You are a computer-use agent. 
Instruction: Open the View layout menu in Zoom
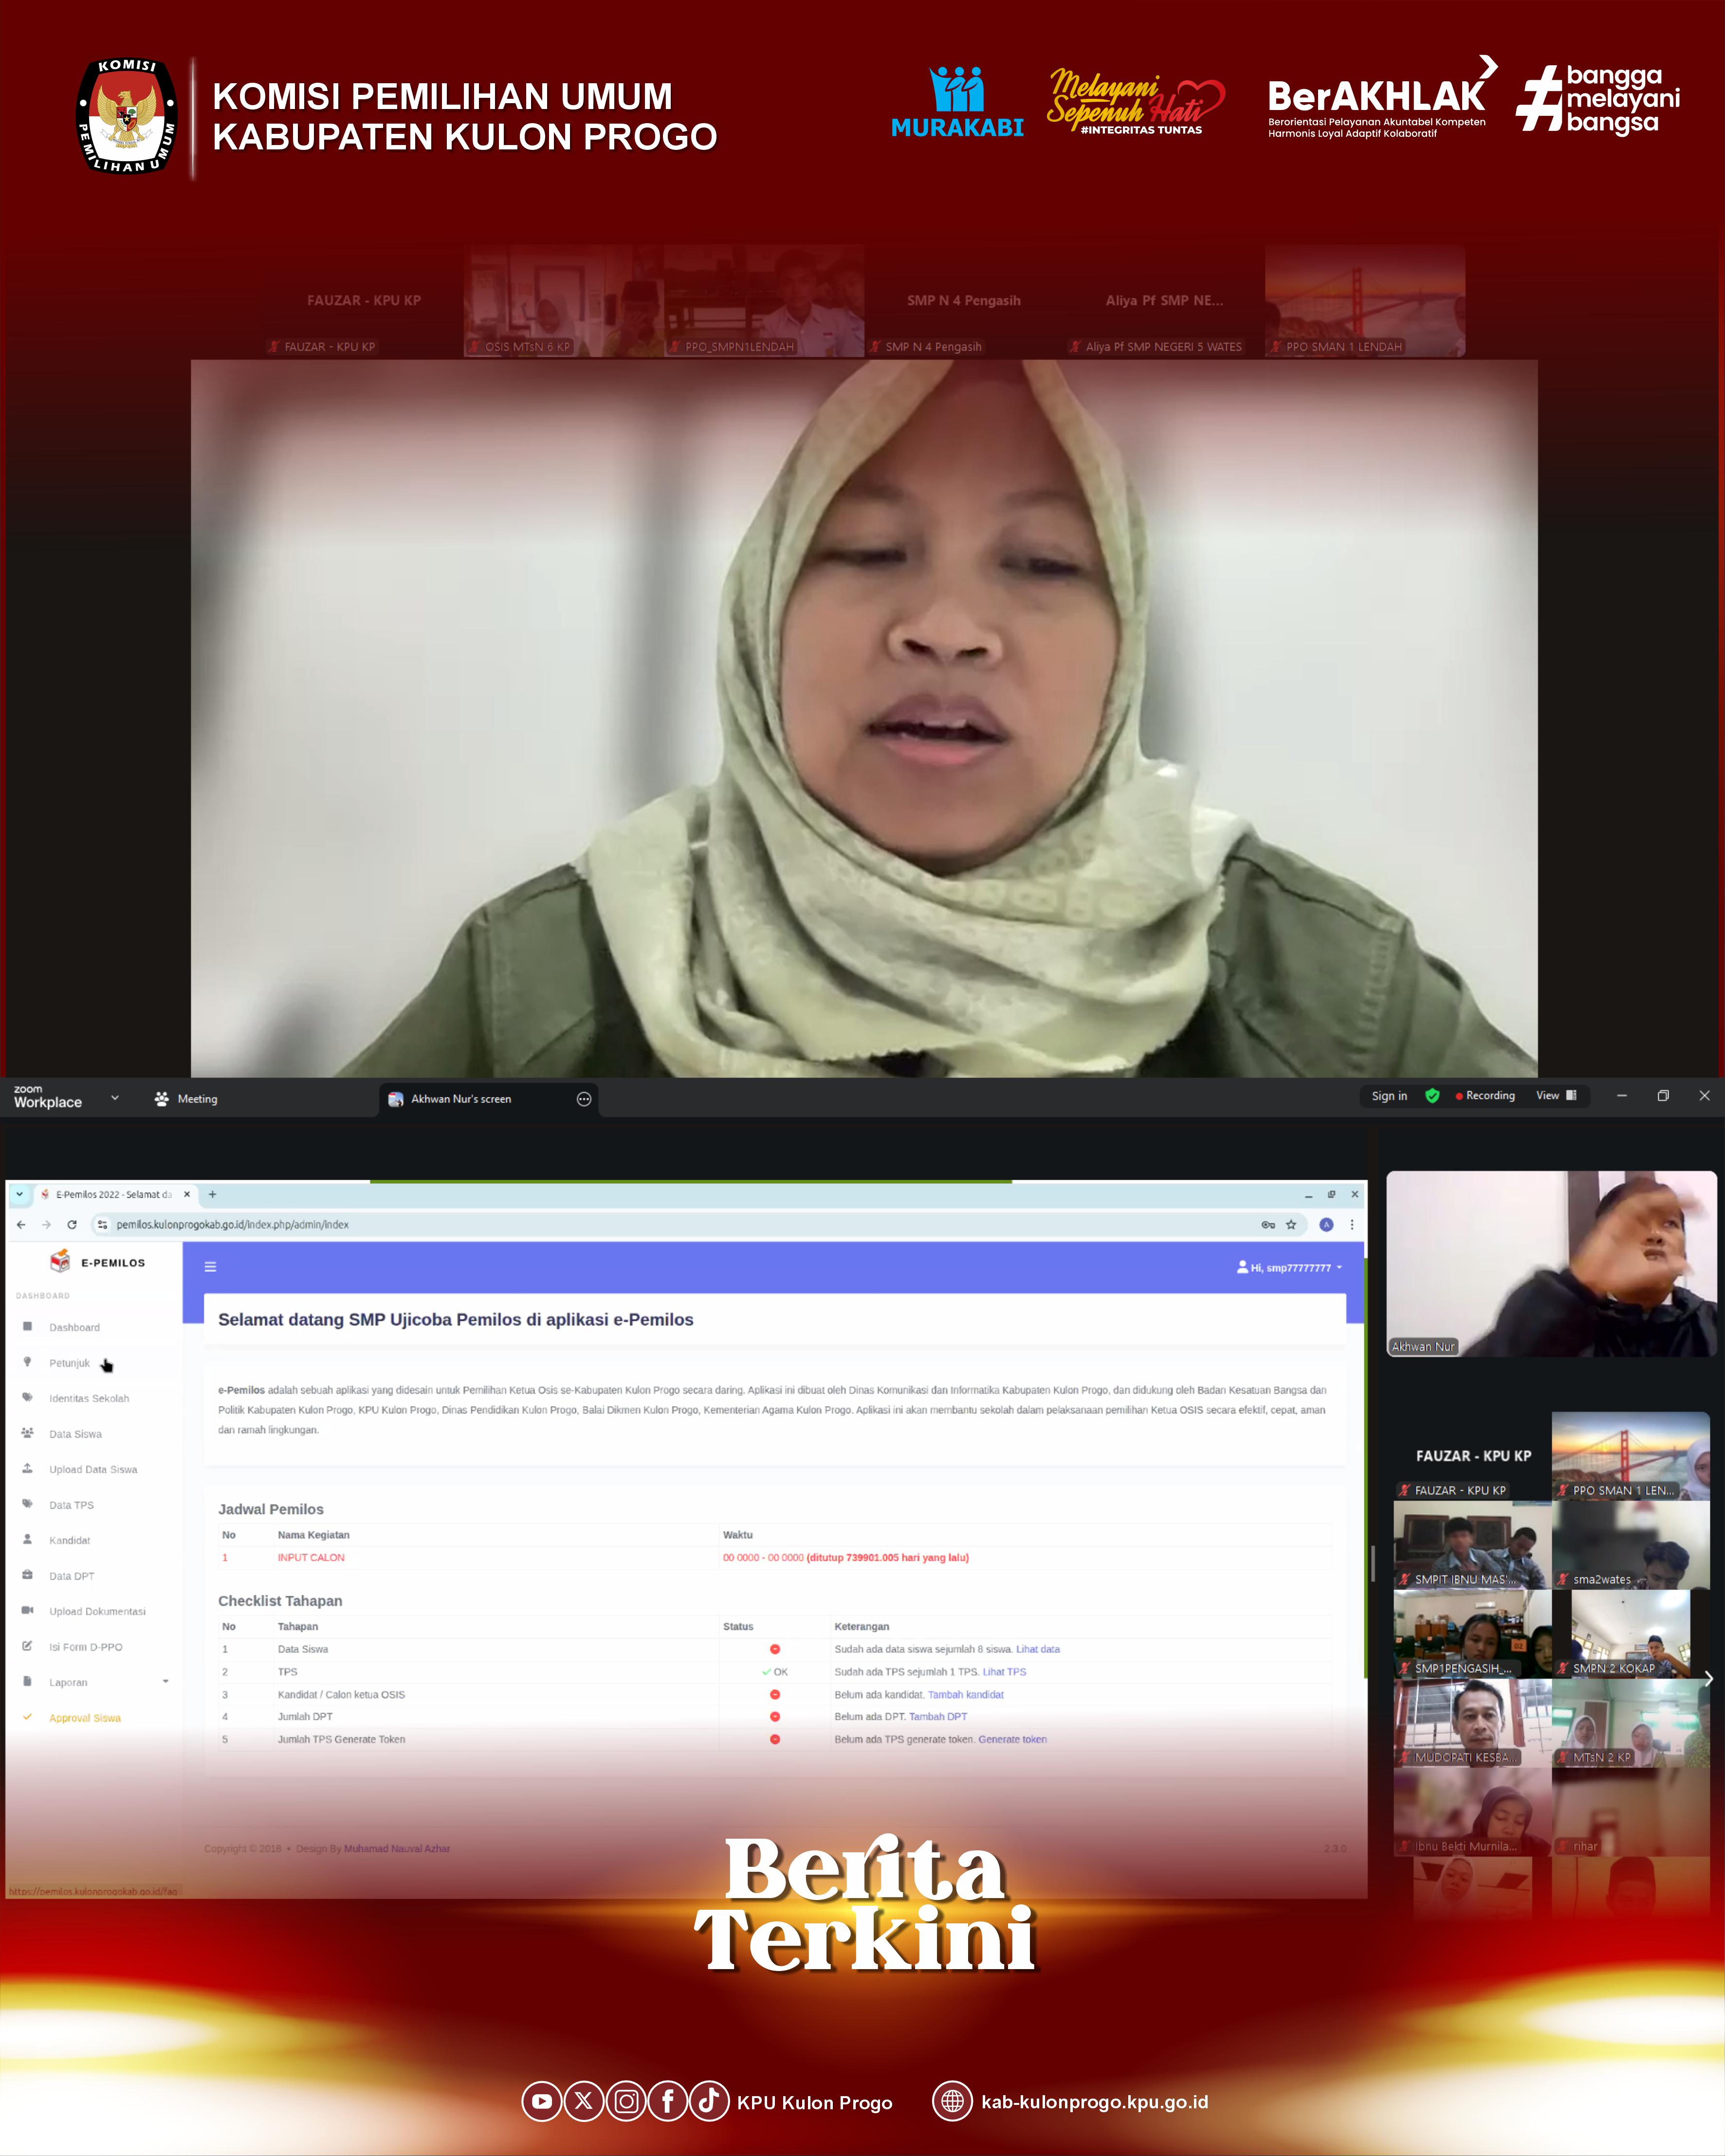1556,1096
